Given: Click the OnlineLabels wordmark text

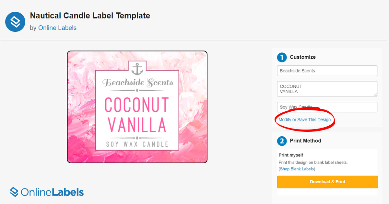Looking at the screenshot, I should click(52, 192).
